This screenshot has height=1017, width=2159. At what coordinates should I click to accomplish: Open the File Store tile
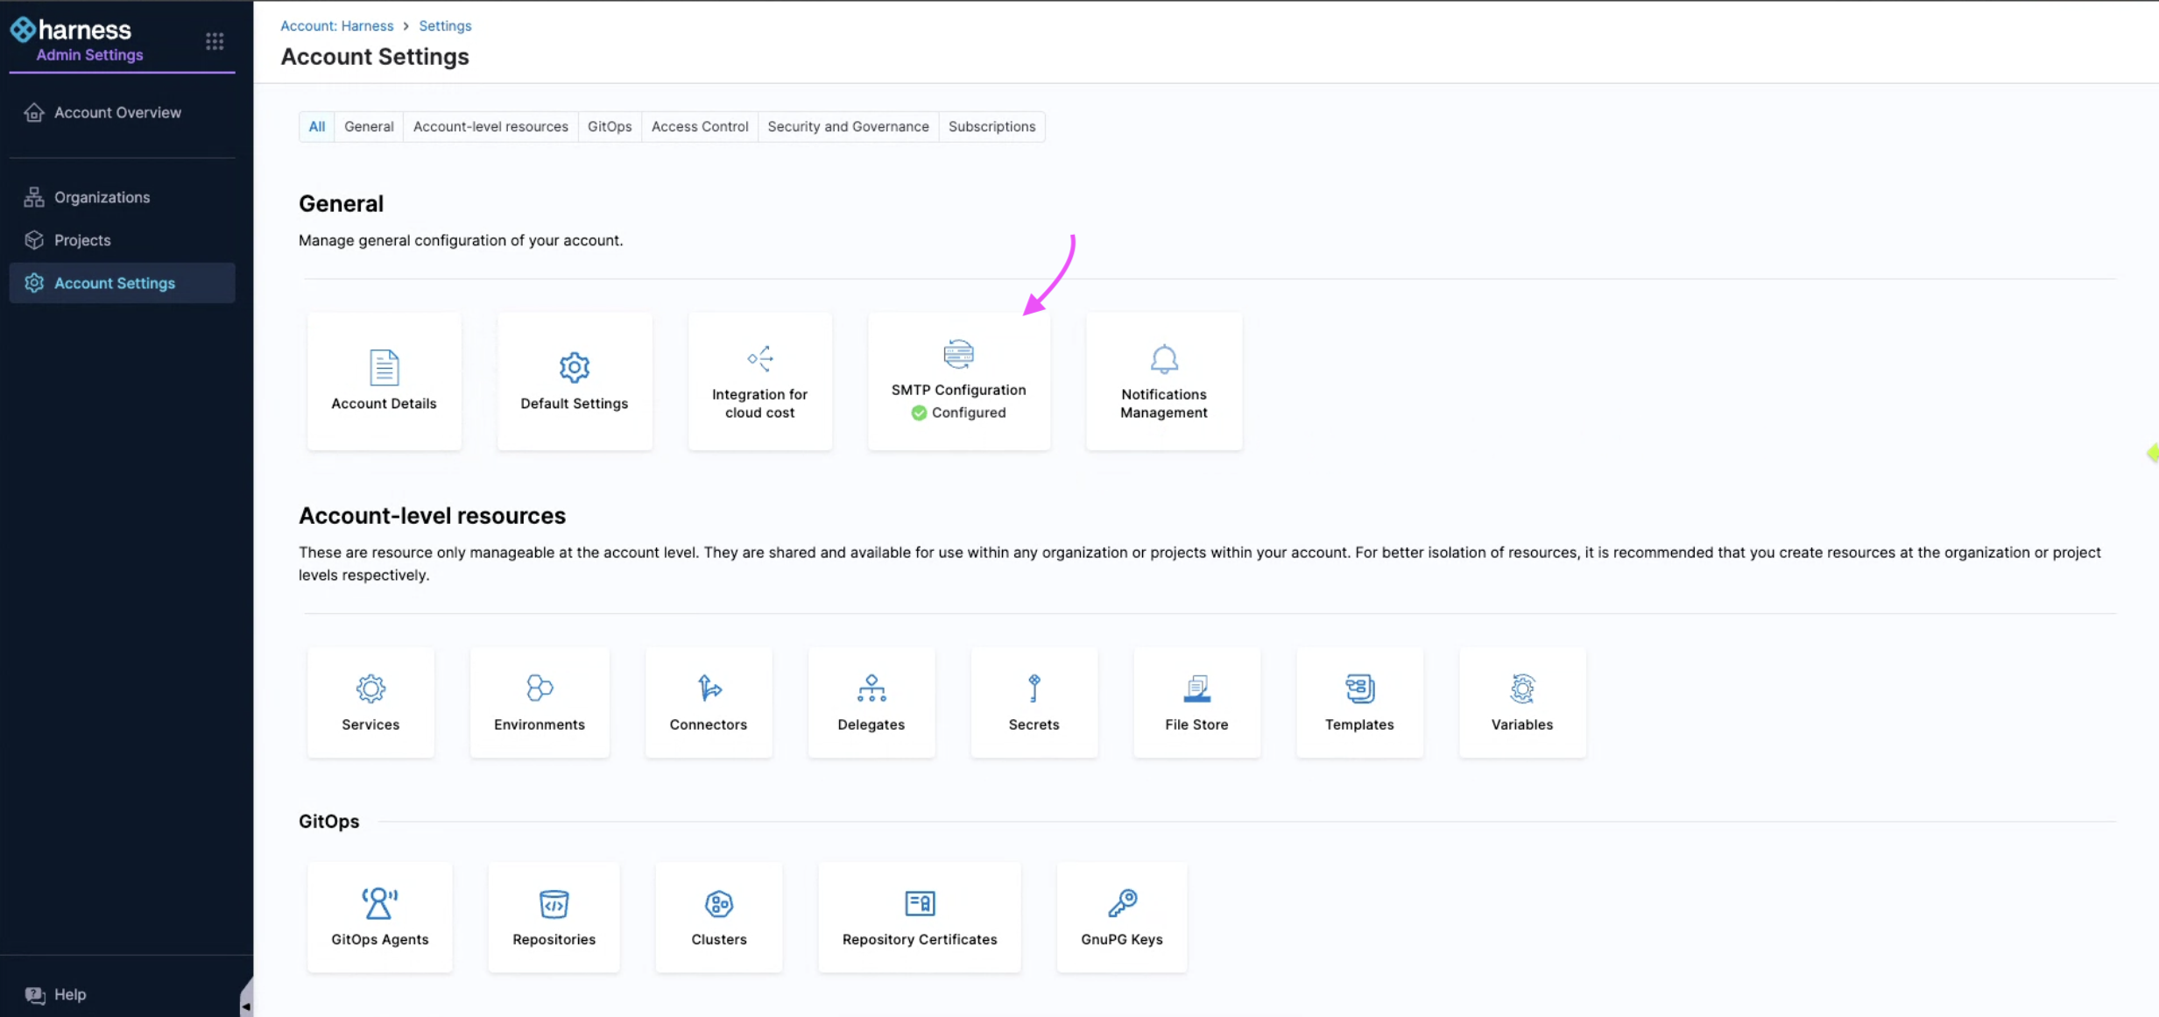pos(1196,703)
